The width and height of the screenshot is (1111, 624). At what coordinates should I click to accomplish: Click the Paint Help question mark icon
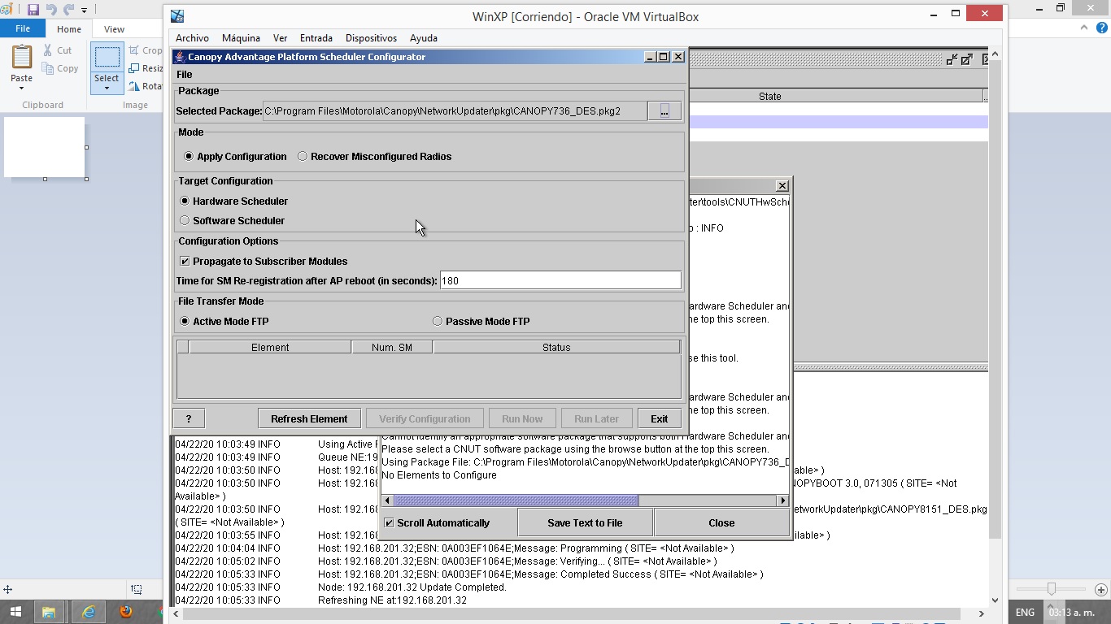click(x=1100, y=28)
